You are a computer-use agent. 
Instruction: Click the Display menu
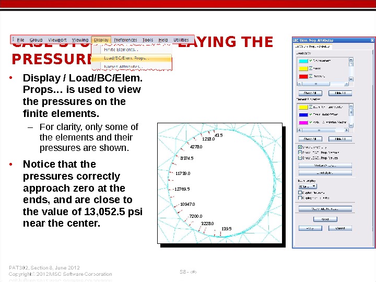pyautogui.click(x=101, y=40)
